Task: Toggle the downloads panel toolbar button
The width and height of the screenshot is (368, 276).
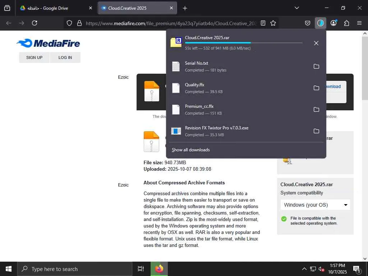Action: pos(320,23)
